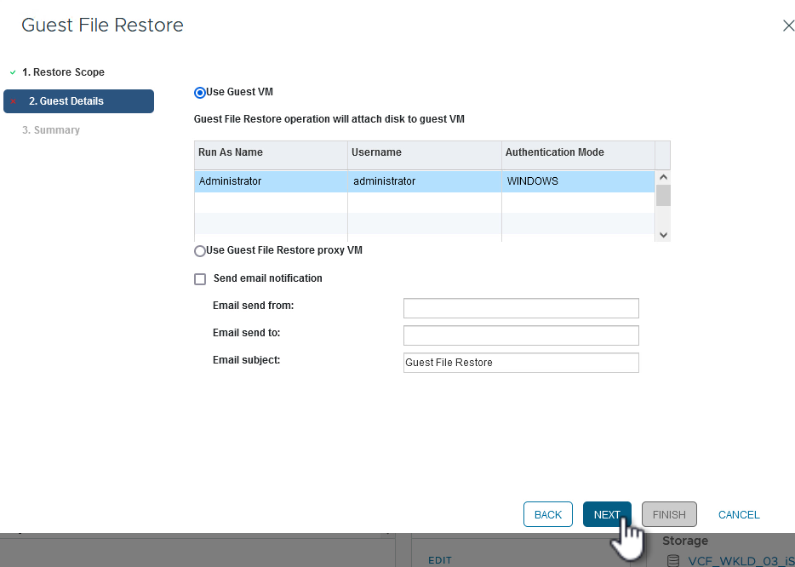Edit the Email subject text box
Screen dimensions: 795x567
point(521,363)
